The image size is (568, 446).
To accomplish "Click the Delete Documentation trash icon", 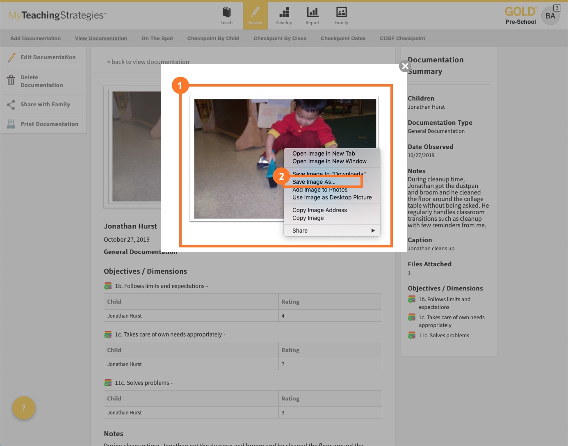I will [11, 80].
